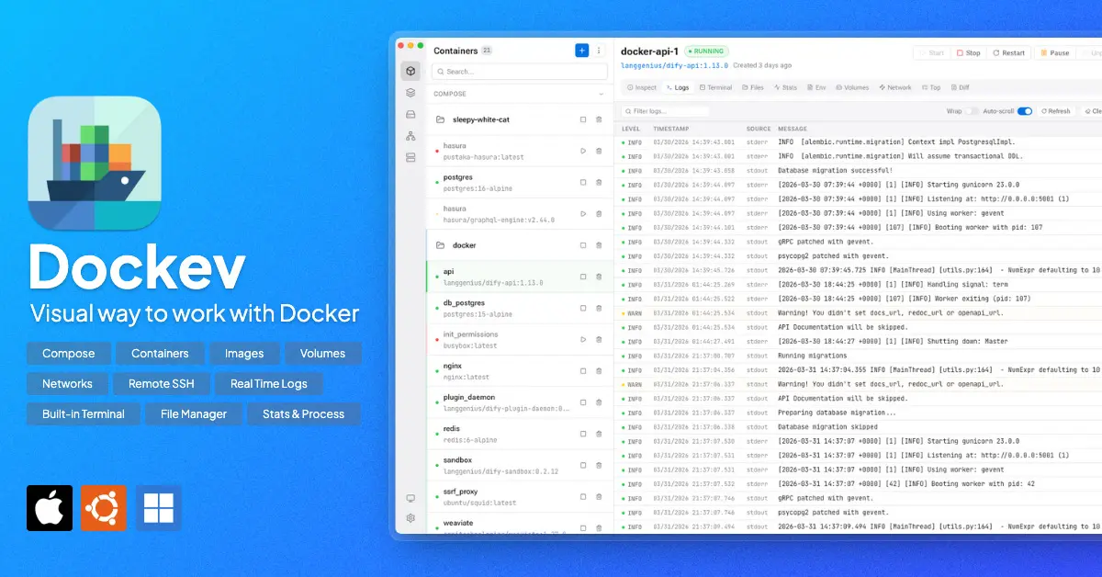Open the Networks icon in sidebar
Image resolution: width=1102 pixels, height=577 pixels.
coord(410,136)
